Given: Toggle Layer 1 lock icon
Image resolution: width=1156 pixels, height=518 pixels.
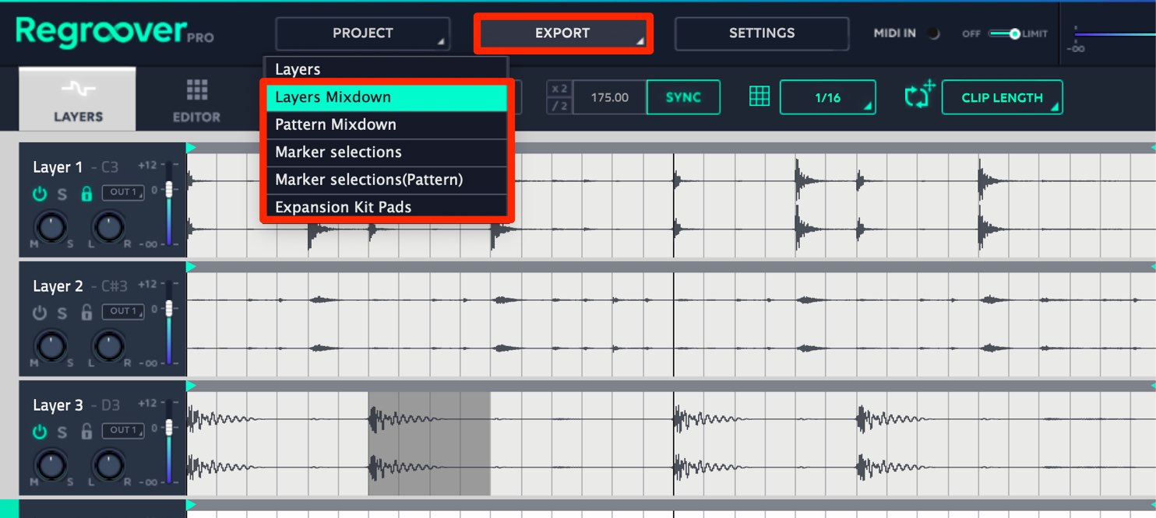Looking at the screenshot, I should point(86,194).
